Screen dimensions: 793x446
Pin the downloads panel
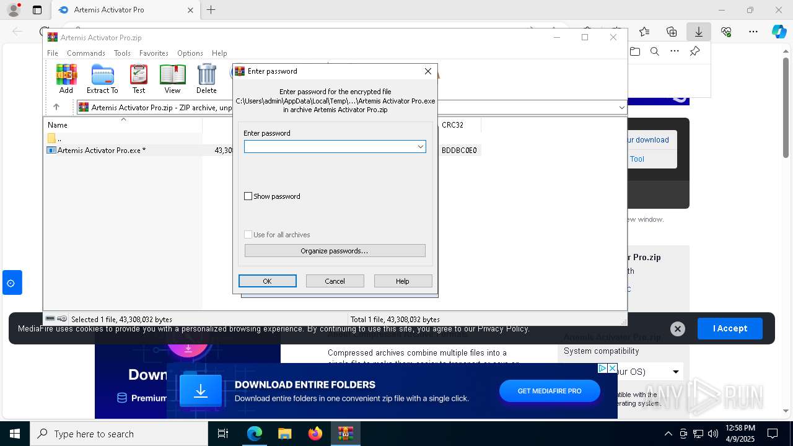695,51
